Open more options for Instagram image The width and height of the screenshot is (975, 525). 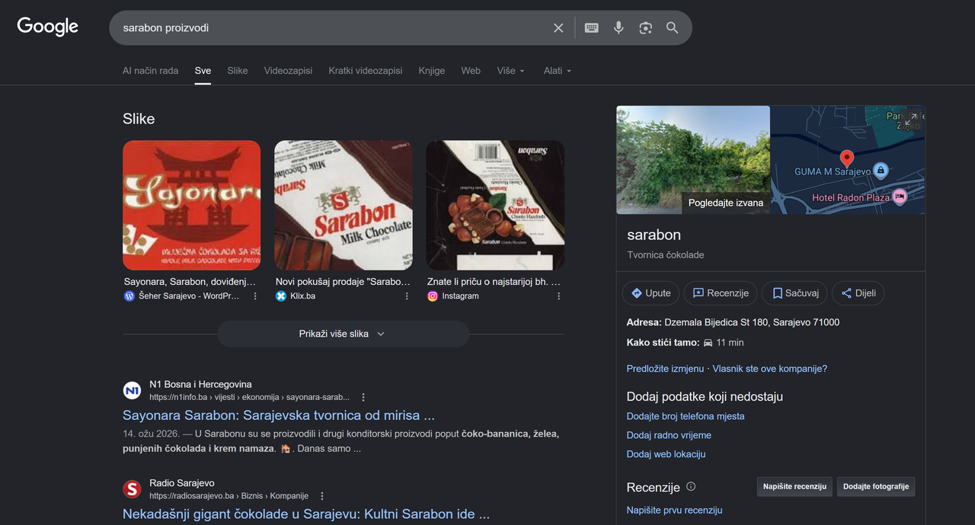[x=558, y=296]
